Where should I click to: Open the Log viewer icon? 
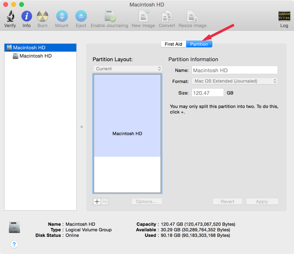point(284,16)
